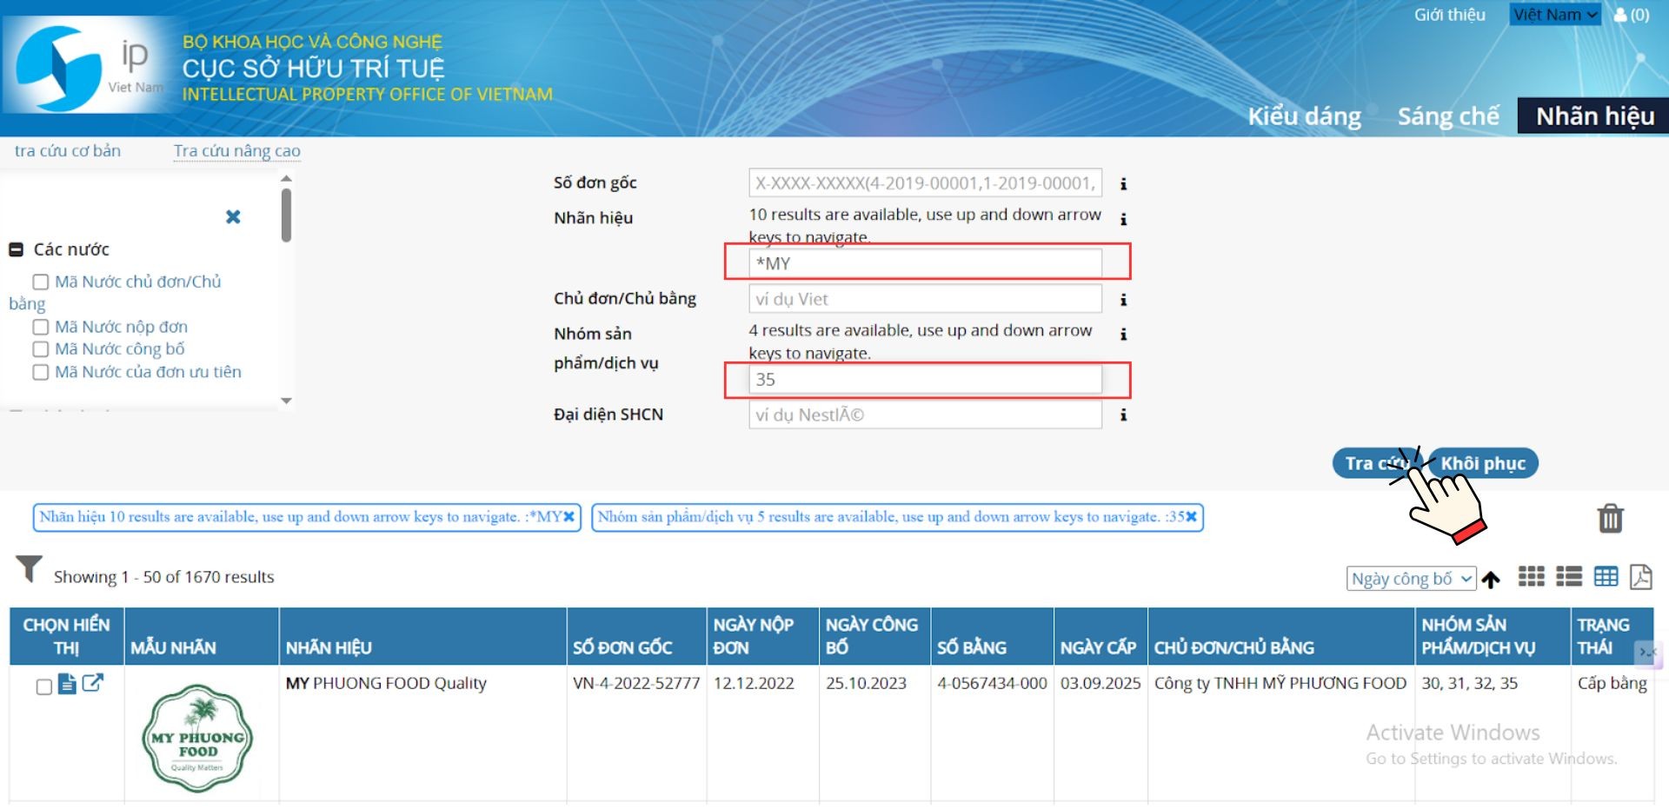Export results as PDF

point(1640,577)
